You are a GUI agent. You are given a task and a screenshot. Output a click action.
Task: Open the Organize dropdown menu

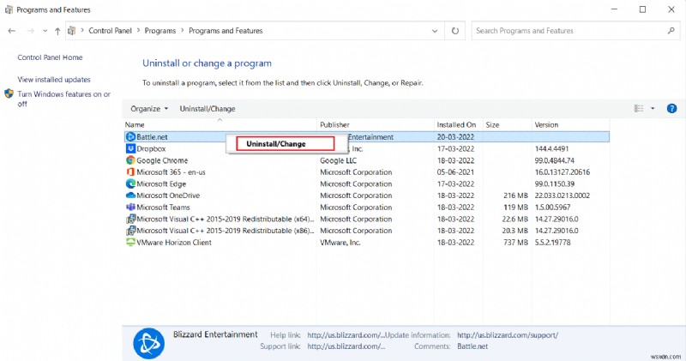pyautogui.click(x=149, y=109)
